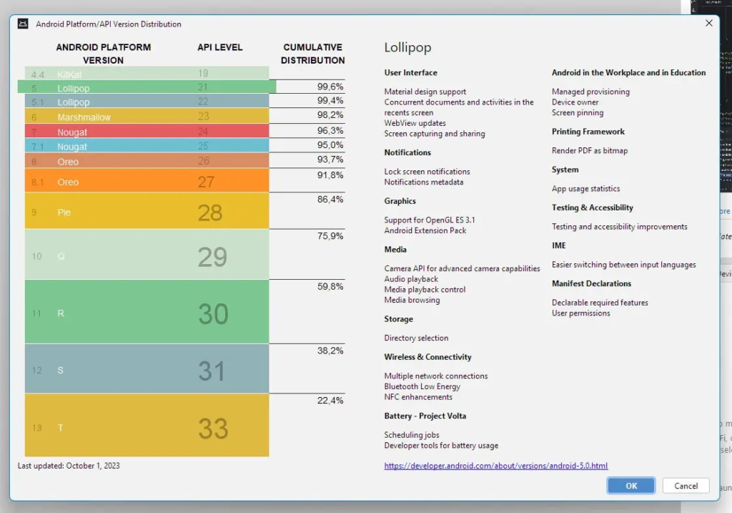Select the Android 13 T block
This screenshot has height=513, width=732.
point(147,427)
